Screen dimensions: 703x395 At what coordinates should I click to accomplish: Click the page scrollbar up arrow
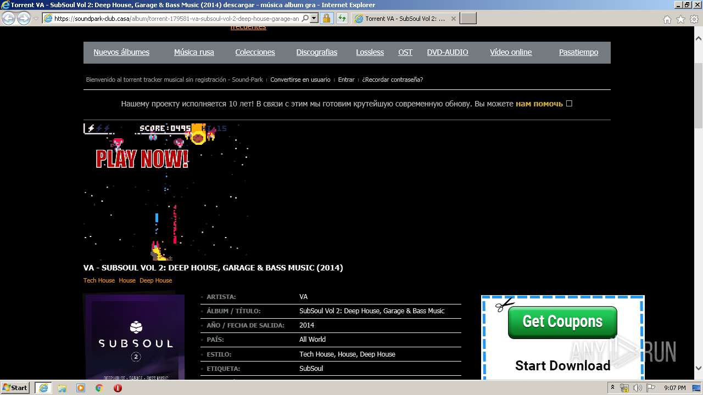click(699, 38)
